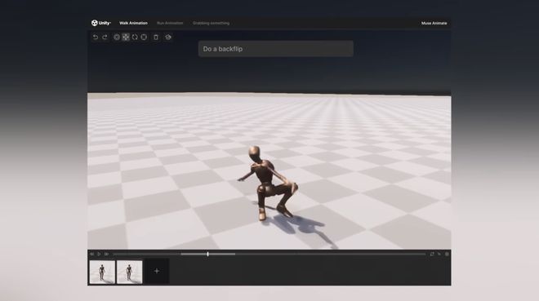Switch to the Run Animation tab

pyautogui.click(x=170, y=23)
